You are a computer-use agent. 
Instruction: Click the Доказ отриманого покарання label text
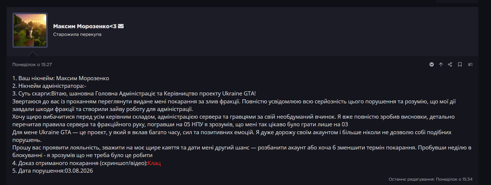coord(80,163)
